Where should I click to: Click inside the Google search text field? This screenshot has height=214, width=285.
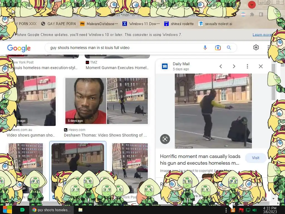[124, 48]
